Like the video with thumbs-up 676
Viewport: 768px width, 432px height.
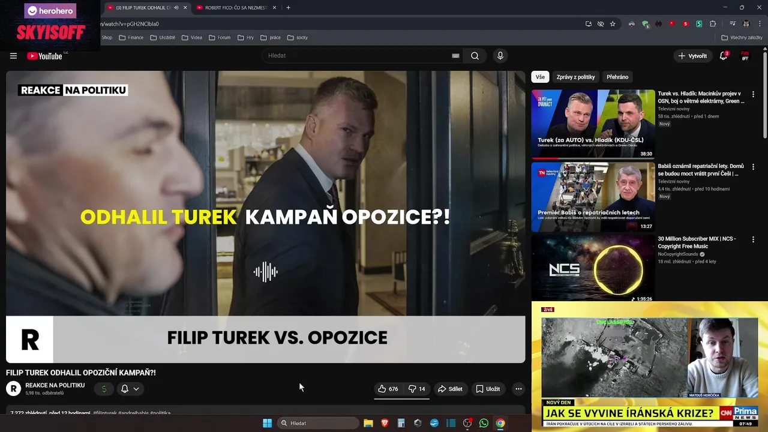click(388, 389)
